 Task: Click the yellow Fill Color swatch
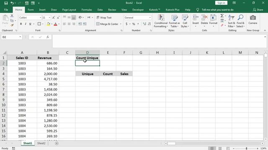click(49, 24)
